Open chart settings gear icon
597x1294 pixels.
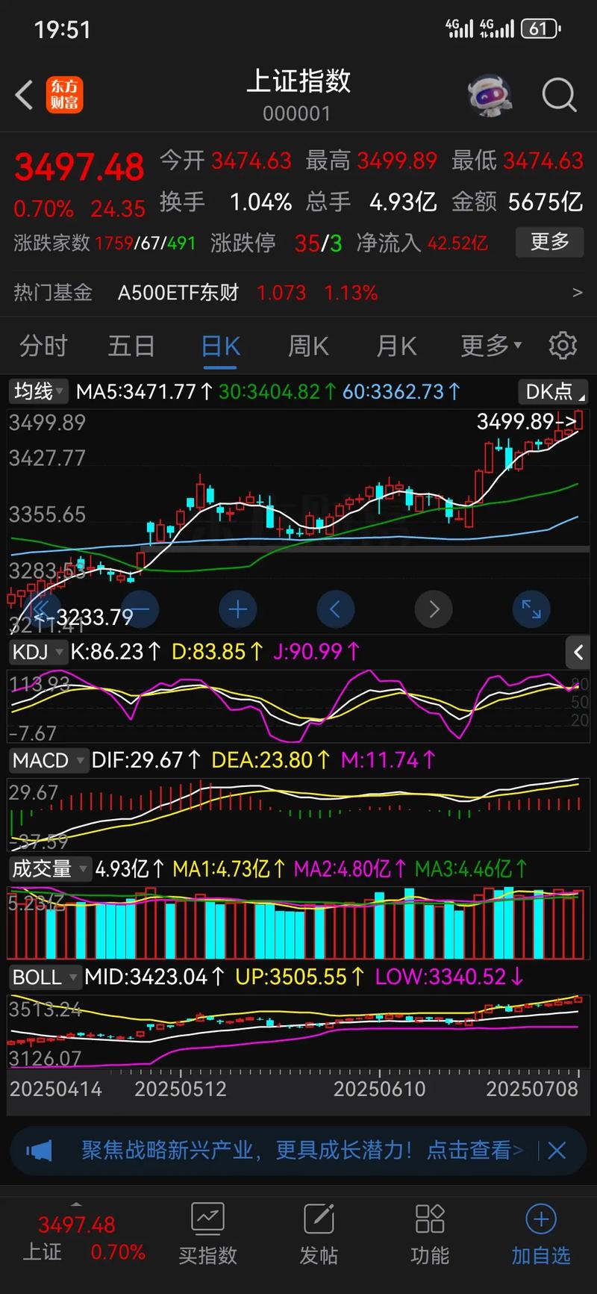click(x=562, y=346)
